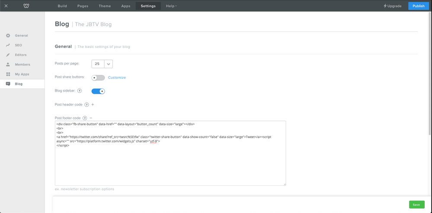Image resolution: width=432 pixels, height=213 pixels.
Task: Click the 'Blog sidebar:' label
Action: click(65, 91)
